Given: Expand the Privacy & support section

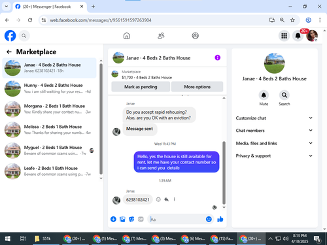Looking at the screenshot, I should coord(274,155).
